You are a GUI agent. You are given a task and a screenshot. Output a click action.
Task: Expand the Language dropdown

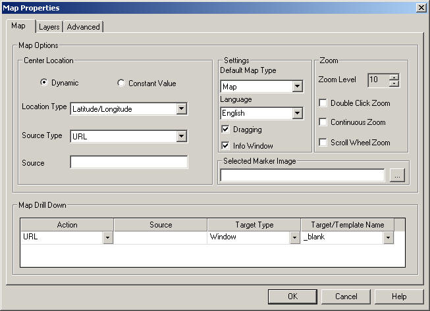click(x=297, y=114)
